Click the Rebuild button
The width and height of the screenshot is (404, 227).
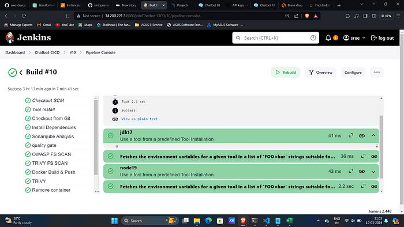pyautogui.click(x=286, y=73)
